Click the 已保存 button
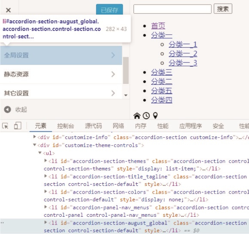Viewport: 249px width, 234px height. click(109, 10)
